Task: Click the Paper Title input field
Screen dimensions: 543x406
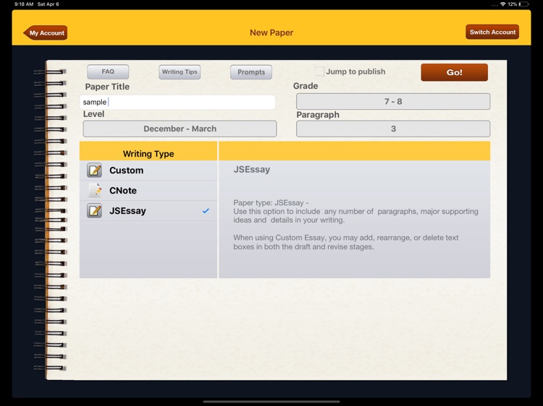Action: tap(177, 102)
